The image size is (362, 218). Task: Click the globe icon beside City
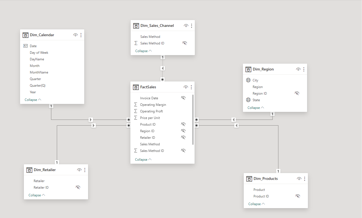(x=248, y=80)
